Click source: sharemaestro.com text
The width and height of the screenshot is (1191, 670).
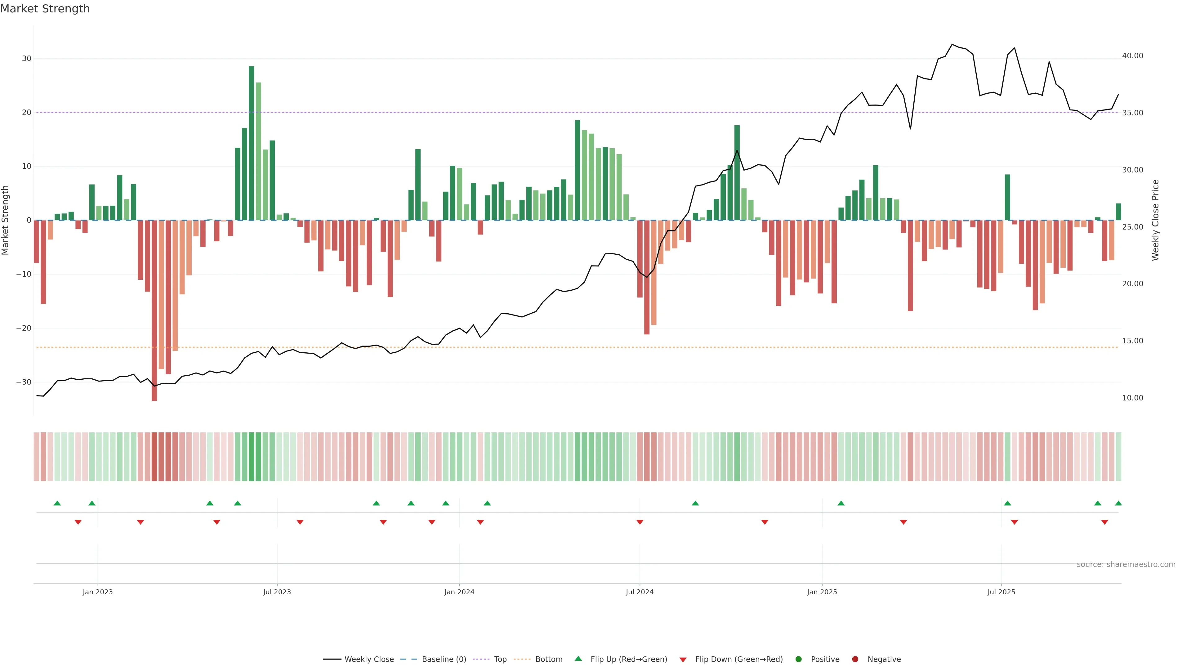1126,565
